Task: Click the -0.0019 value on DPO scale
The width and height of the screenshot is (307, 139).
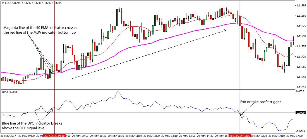Action: (x=300, y=131)
